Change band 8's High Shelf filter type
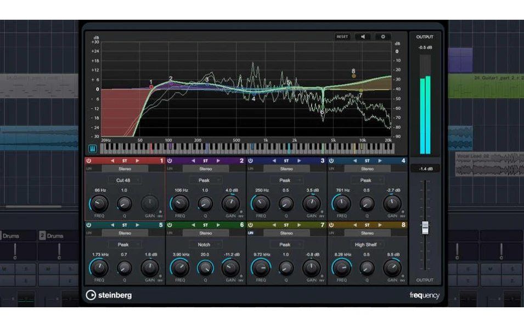 pos(367,244)
